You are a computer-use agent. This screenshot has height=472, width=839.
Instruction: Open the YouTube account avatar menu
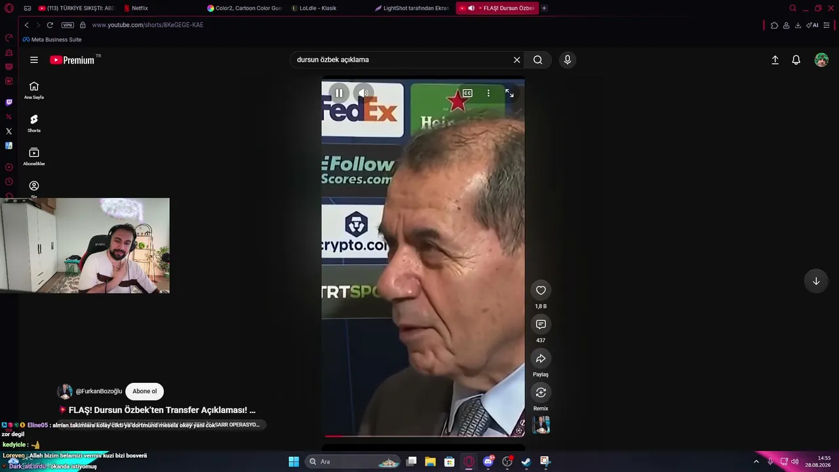coord(821,60)
